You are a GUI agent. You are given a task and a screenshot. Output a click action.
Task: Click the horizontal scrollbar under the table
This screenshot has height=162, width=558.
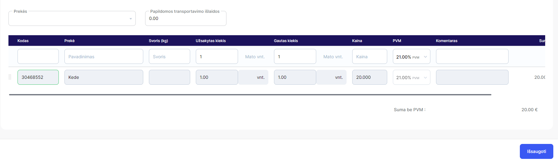[250, 94]
